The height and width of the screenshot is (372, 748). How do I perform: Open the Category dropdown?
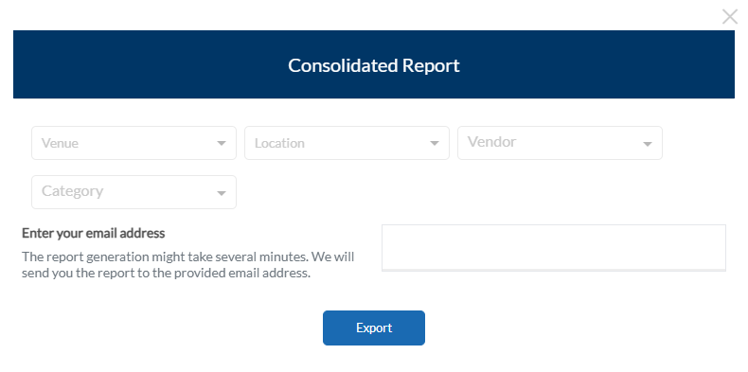pos(134,192)
